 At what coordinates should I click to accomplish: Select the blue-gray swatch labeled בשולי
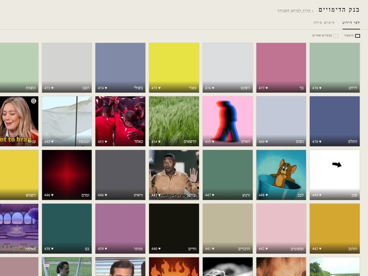[120, 68]
